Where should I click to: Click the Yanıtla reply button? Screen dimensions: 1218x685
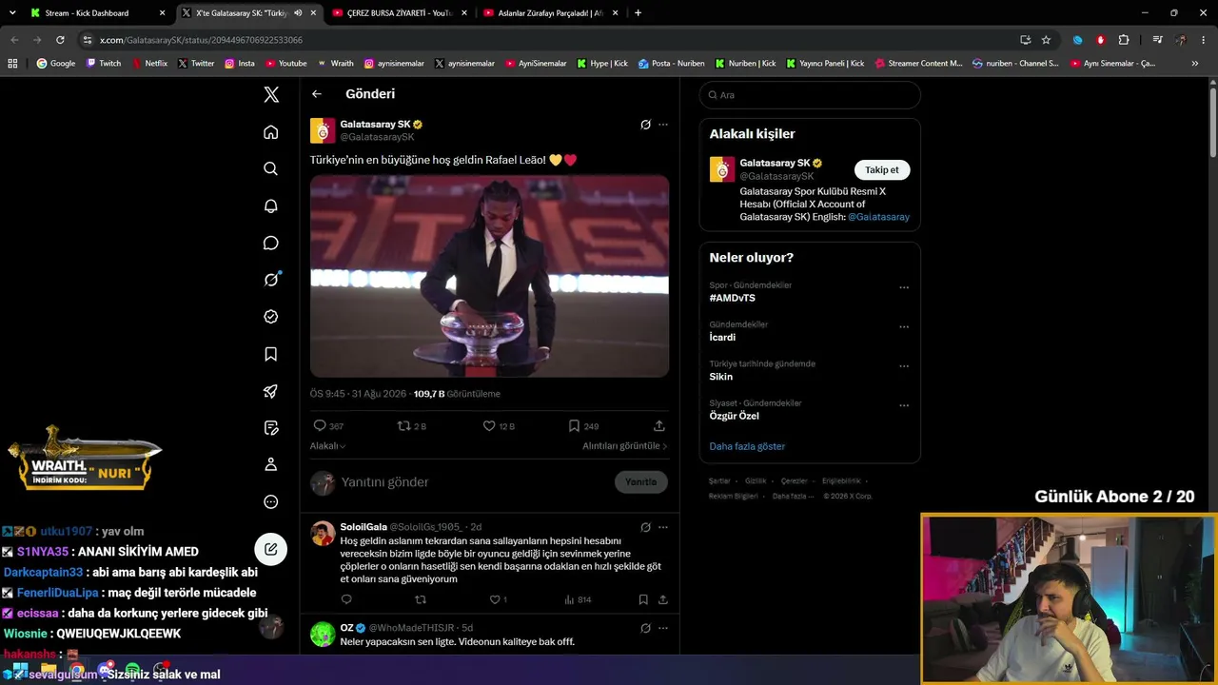coord(640,482)
